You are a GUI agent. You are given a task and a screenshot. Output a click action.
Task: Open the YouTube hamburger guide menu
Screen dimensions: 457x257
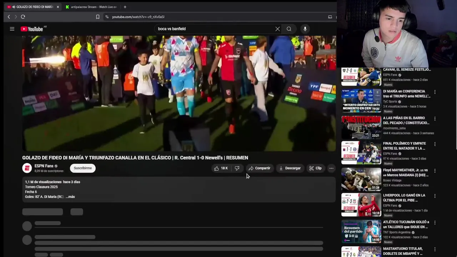click(12, 29)
